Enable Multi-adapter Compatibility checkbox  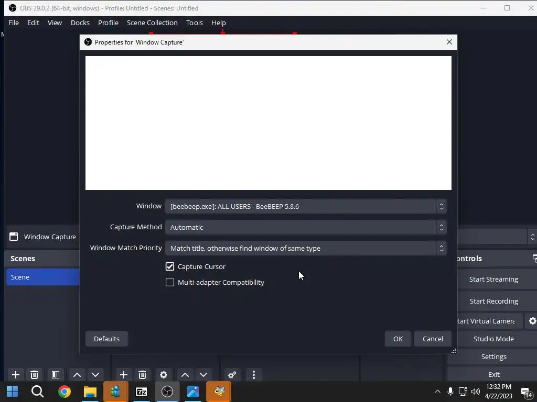170,282
